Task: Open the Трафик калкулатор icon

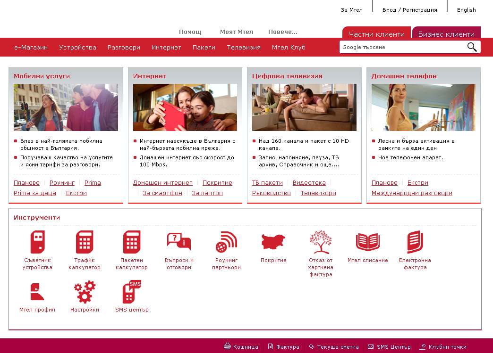Action: tap(85, 242)
